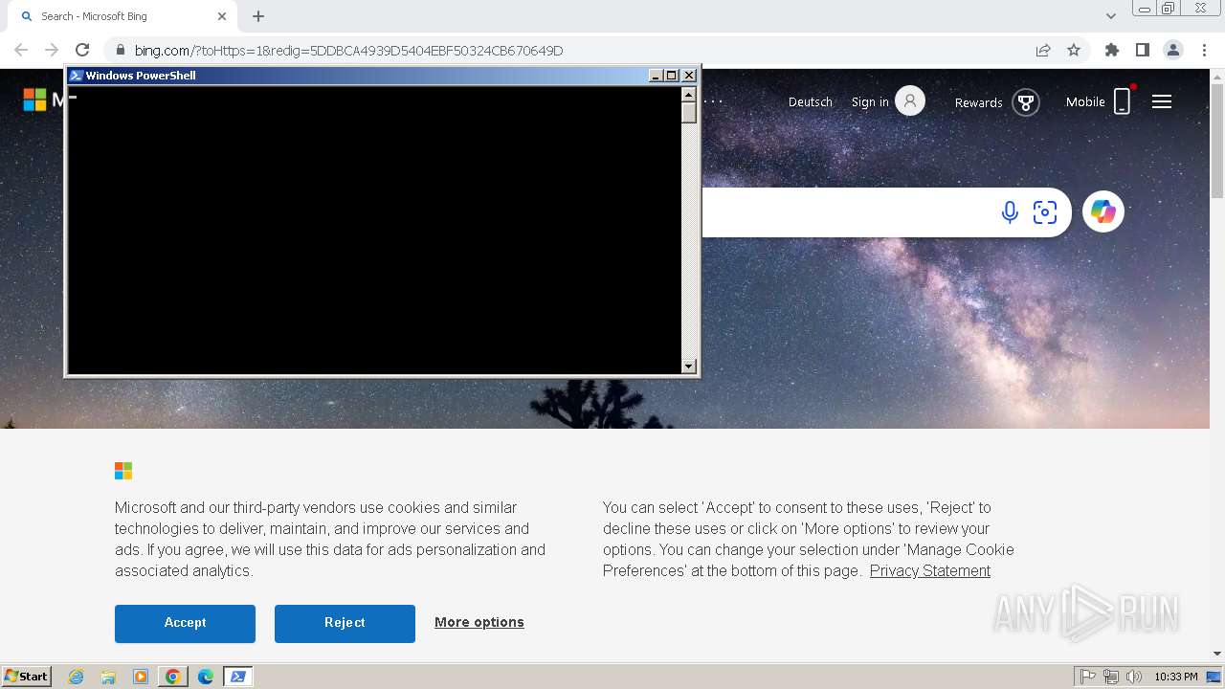The width and height of the screenshot is (1225, 689).
Task: Click the PowerShell scrollbar thumb
Action: pyautogui.click(x=688, y=112)
